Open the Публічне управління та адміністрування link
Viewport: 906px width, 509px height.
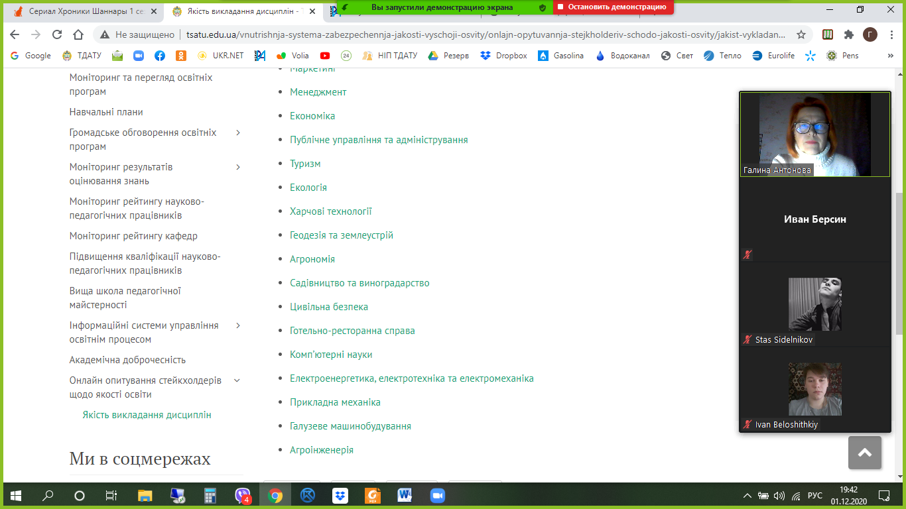(x=379, y=140)
